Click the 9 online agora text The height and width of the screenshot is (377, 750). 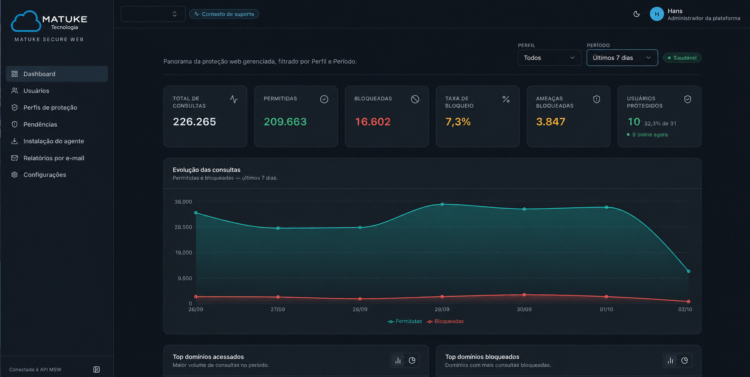click(x=650, y=134)
